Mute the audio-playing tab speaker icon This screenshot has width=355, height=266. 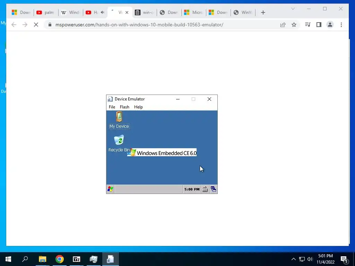[103, 12]
